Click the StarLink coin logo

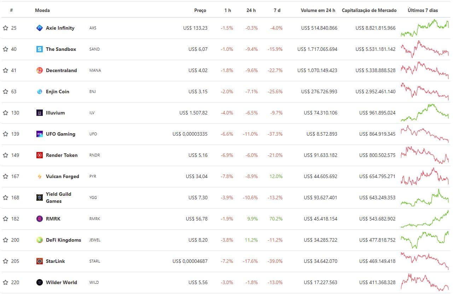click(40, 261)
